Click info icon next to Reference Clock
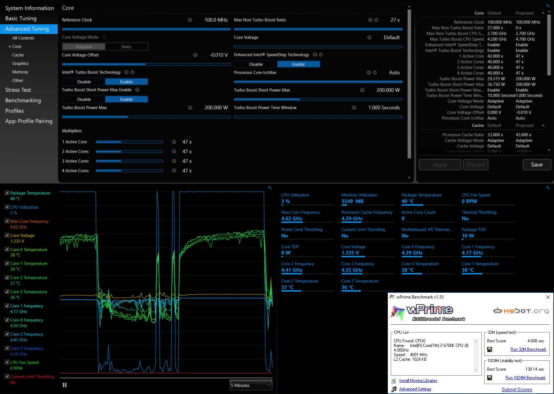This screenshot has height=394, width=554. pyautogui.click(x=190, y=20)
